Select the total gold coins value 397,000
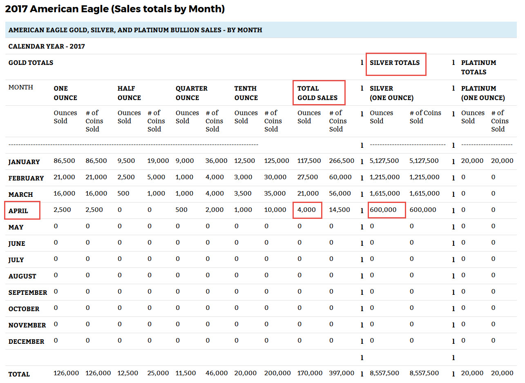This screenshot has width=525, height=383. click(342, 373)
